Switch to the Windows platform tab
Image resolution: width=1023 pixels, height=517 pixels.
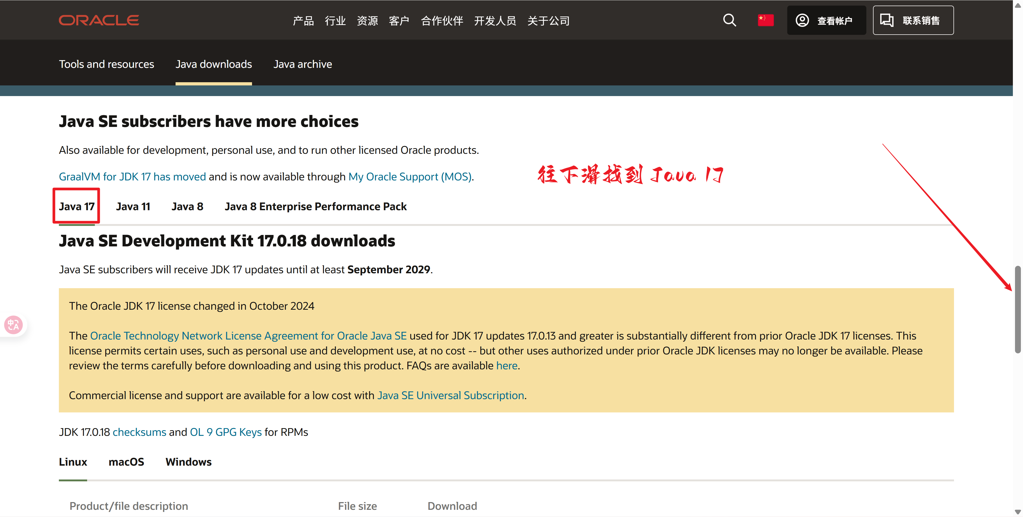(189, 462)
